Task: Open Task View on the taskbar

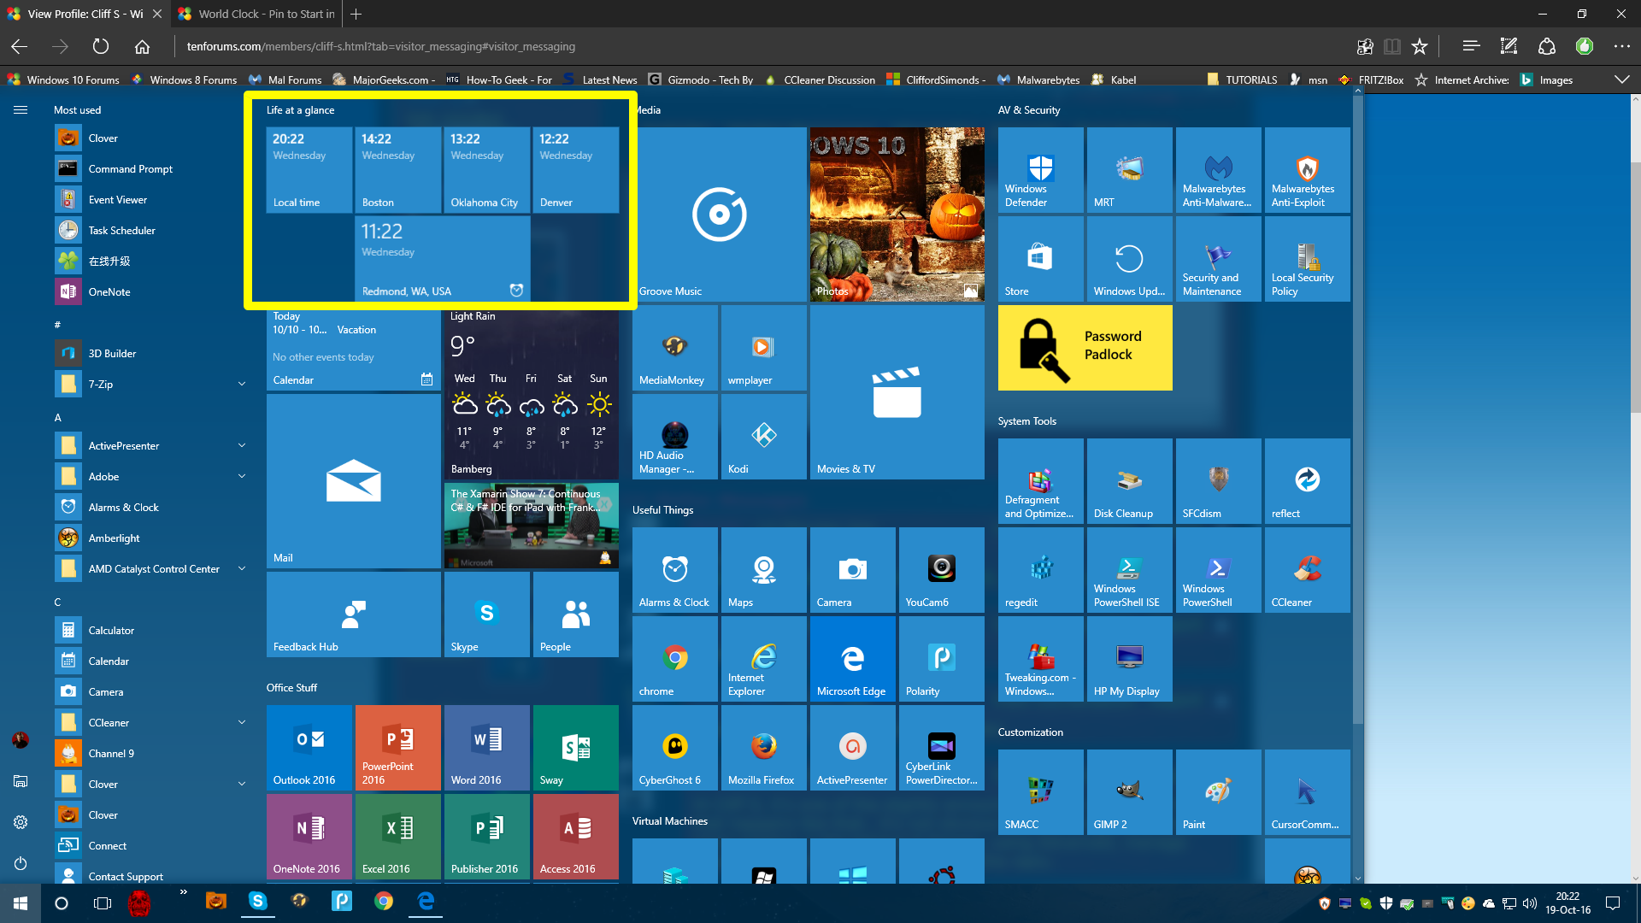Action: click(103, 902)
